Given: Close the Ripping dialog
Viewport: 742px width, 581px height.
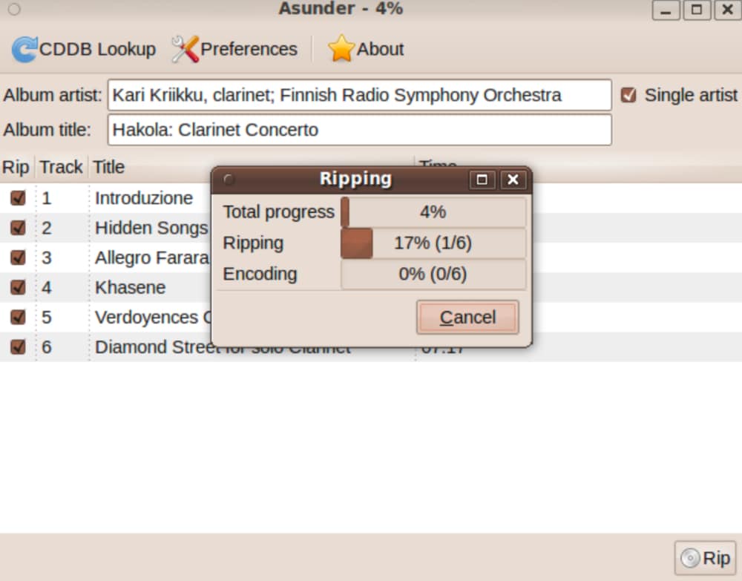Looking at the screenshot, I should 513,180.
